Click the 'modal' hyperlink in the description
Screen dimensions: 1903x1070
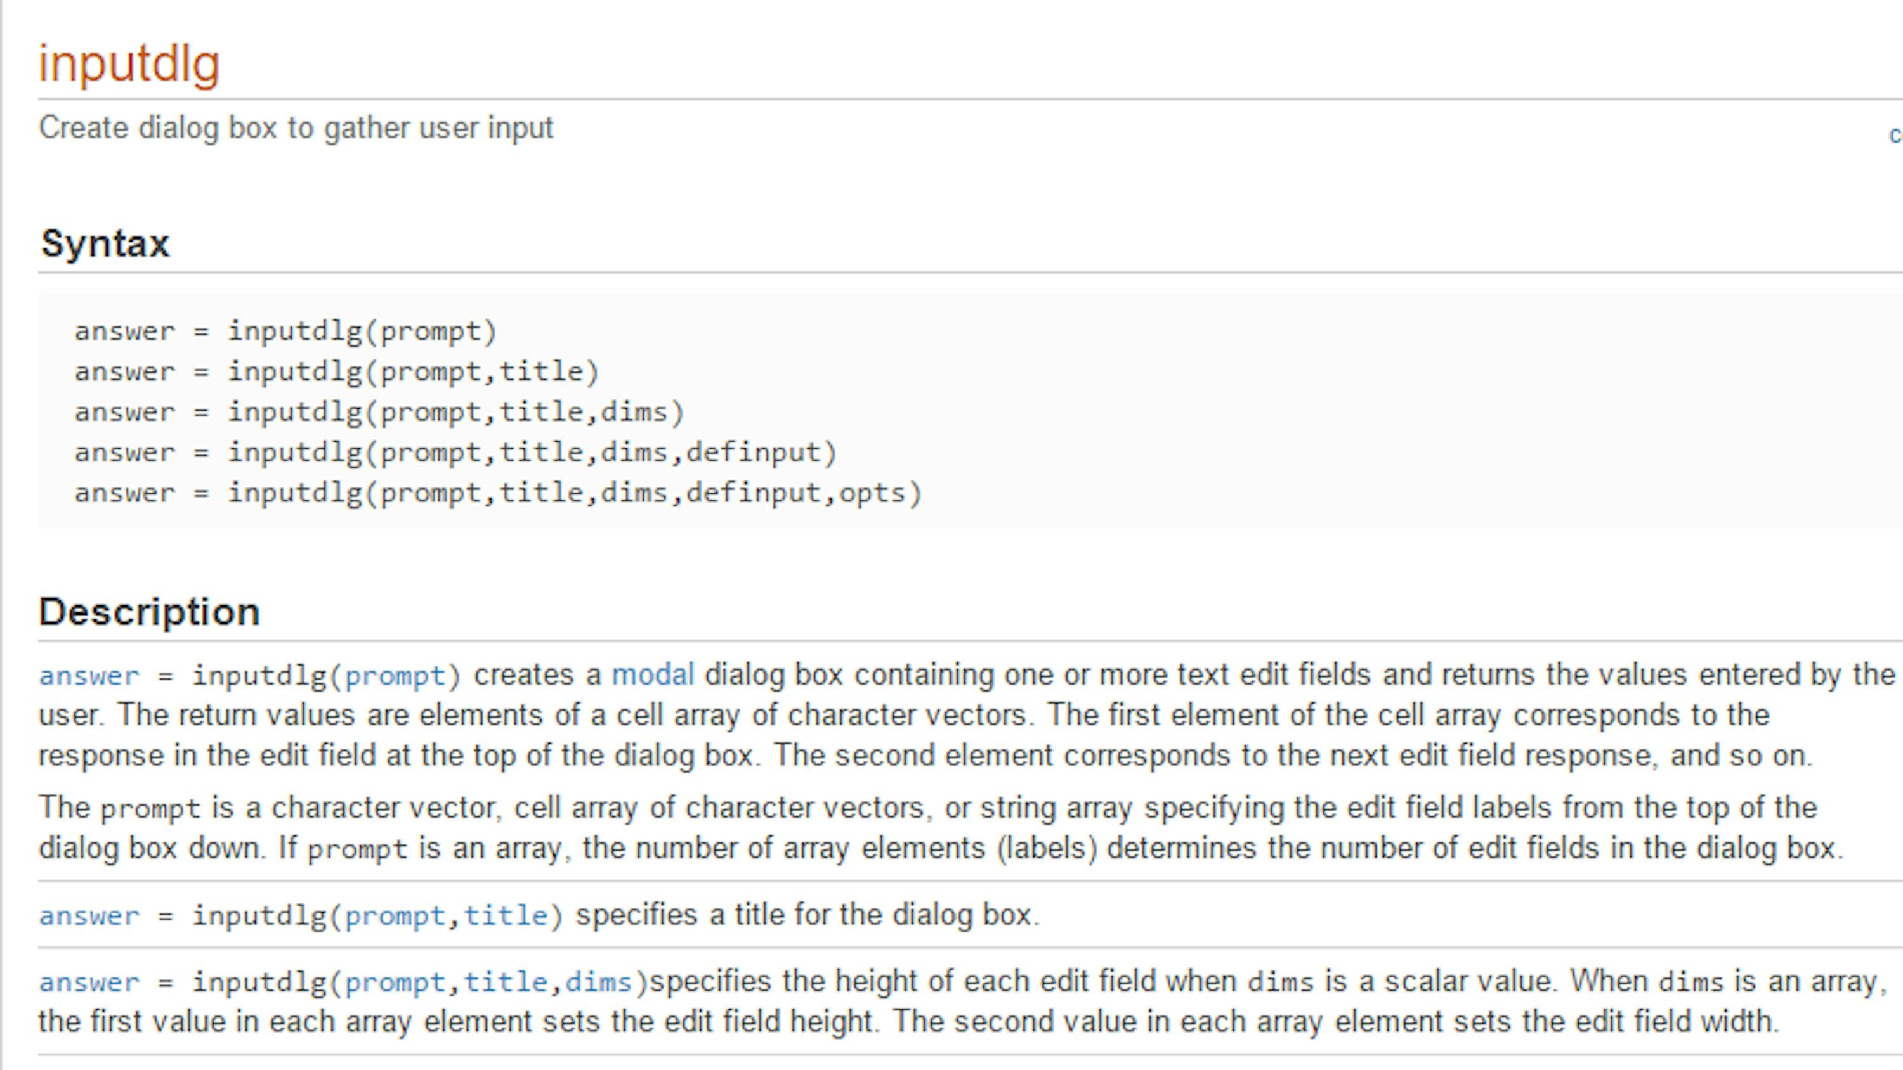(x=652, y=675)
